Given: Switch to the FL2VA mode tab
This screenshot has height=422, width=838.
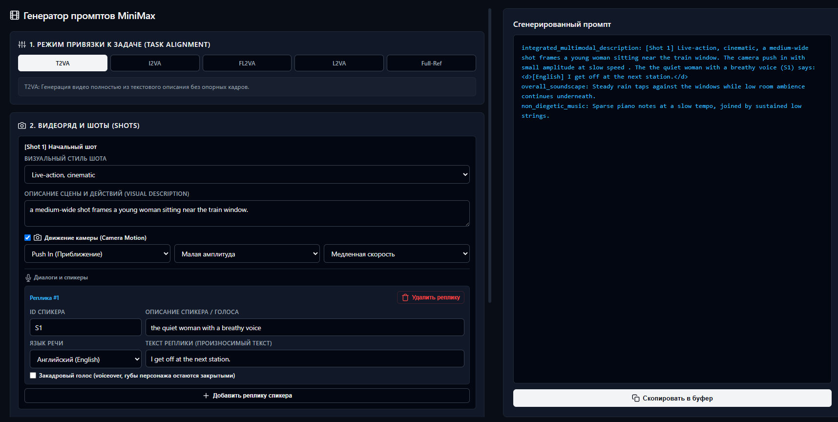Looking at the screenshot, I should [247, 63].
